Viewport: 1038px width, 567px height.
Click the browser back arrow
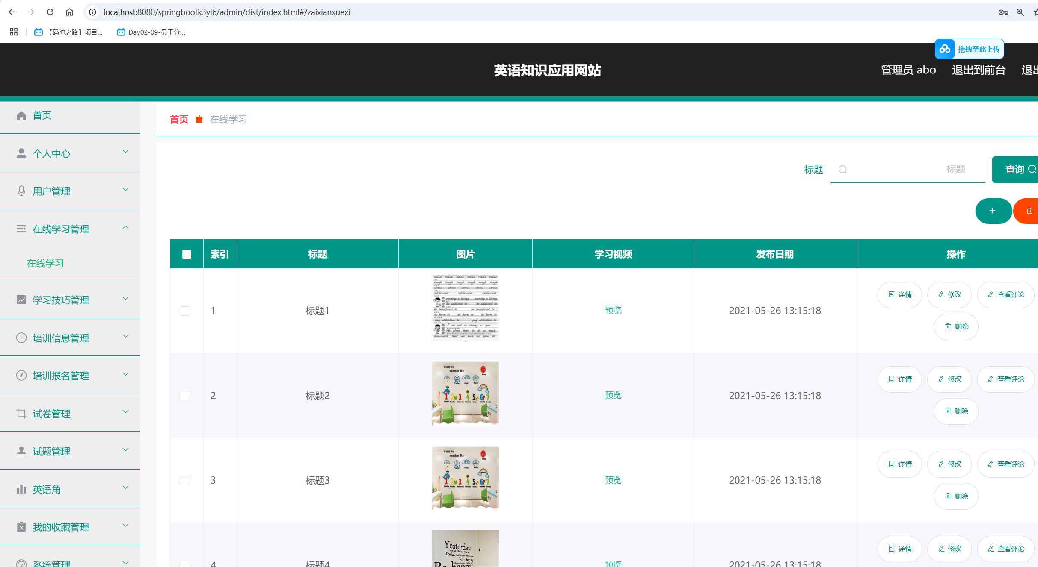(12, 12)
